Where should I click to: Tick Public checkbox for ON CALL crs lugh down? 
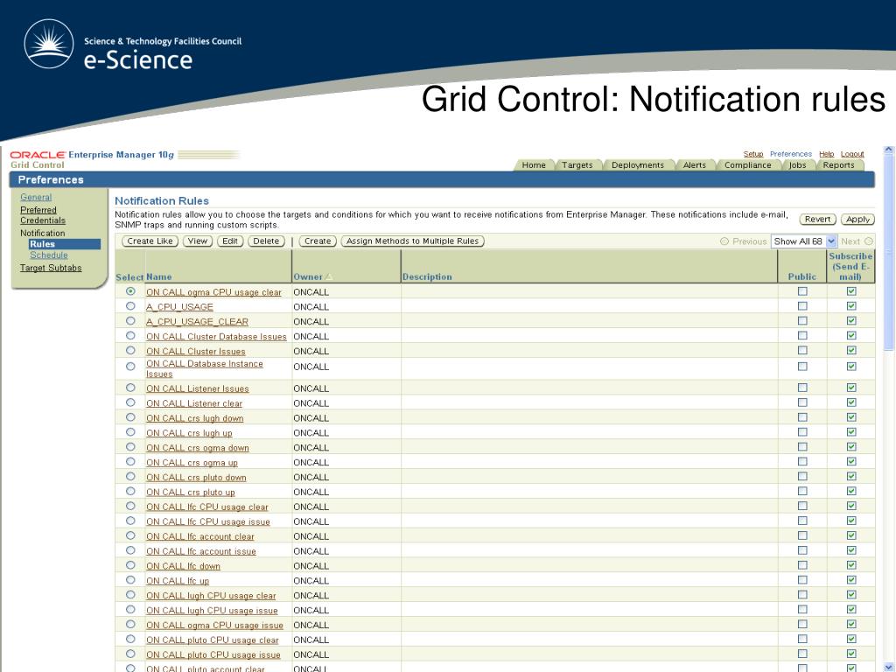[803, 417]
